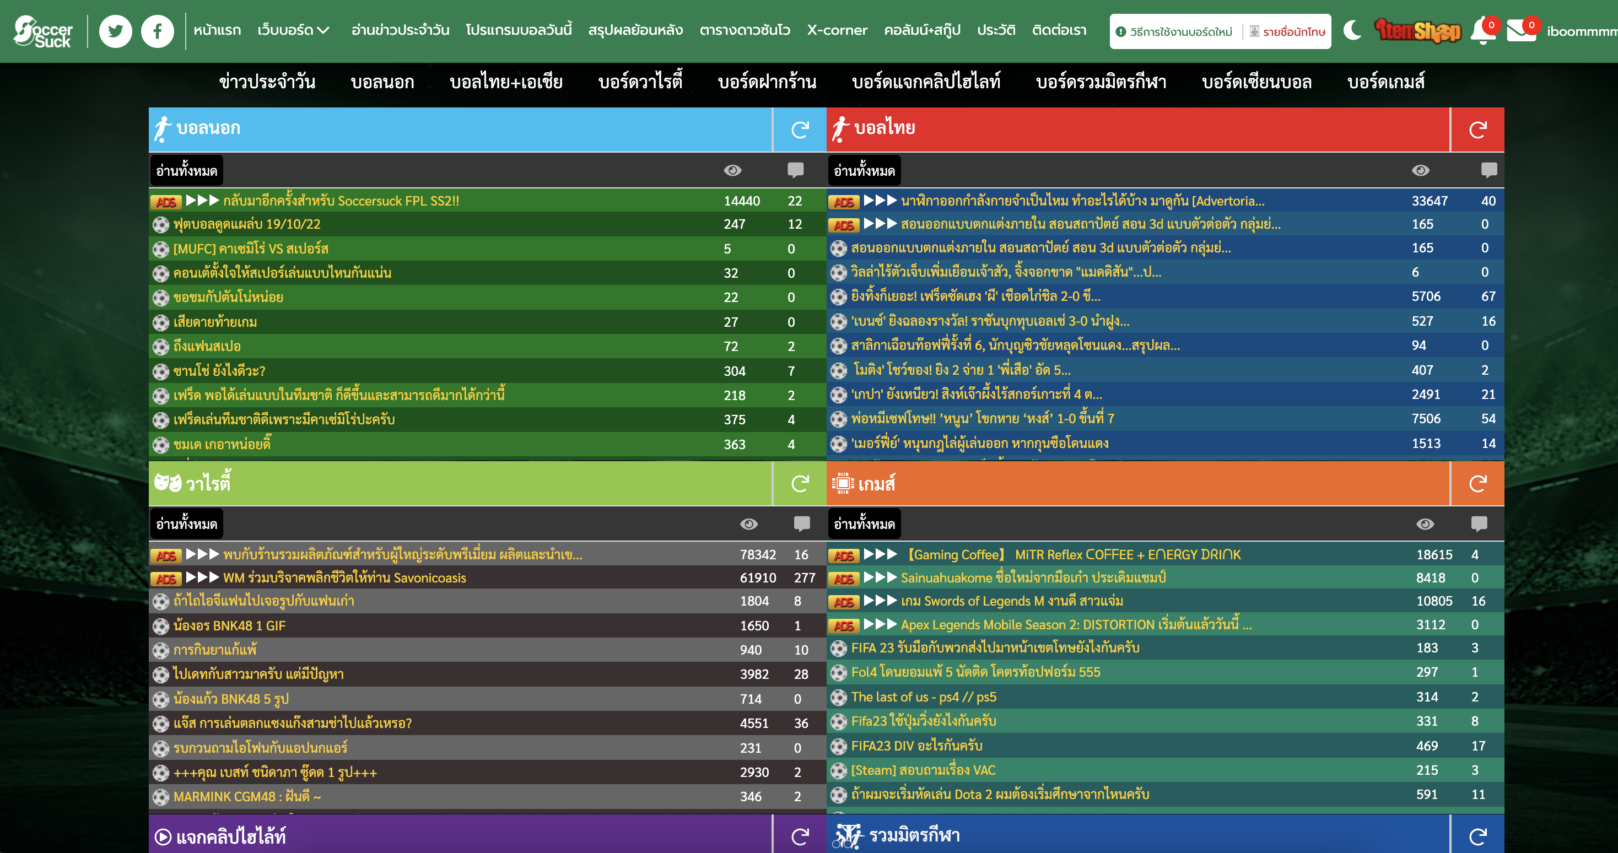
Task: Open คอลัมน์+สกู๊ป menu item
Action: [922, 30]
